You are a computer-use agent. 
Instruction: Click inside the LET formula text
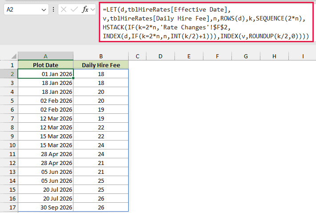pos(206,23)
